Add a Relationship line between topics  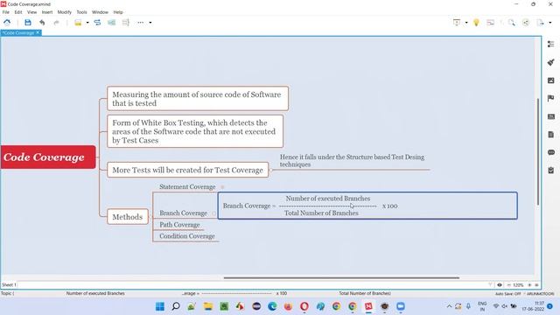(97, 23)
